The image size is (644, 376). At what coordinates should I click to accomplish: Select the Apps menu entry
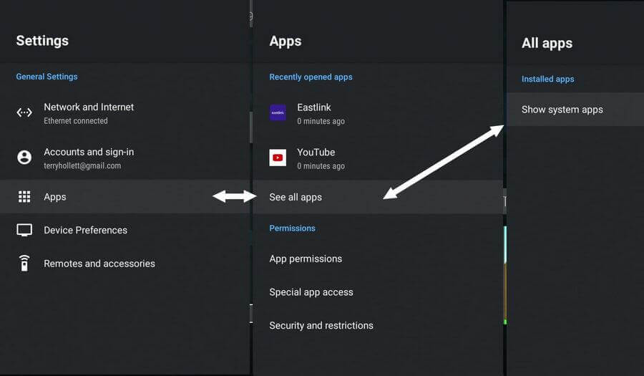(55, 197)
